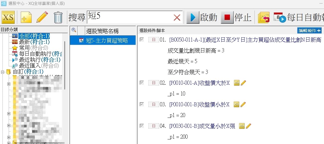Viewport: 324px width, 144px height.
Task: Click the magnifier icon in list header
Action: pyautogui.click(x=73, y=30)
